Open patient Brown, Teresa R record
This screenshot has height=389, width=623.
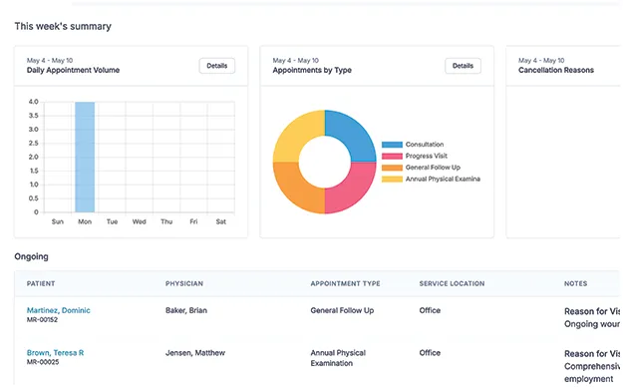coord(55,353)
